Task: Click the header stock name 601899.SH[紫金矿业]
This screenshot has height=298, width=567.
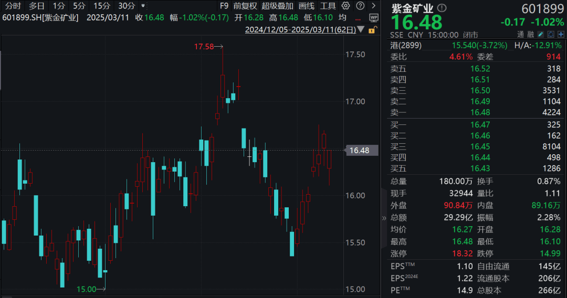Action: [40, 18]
